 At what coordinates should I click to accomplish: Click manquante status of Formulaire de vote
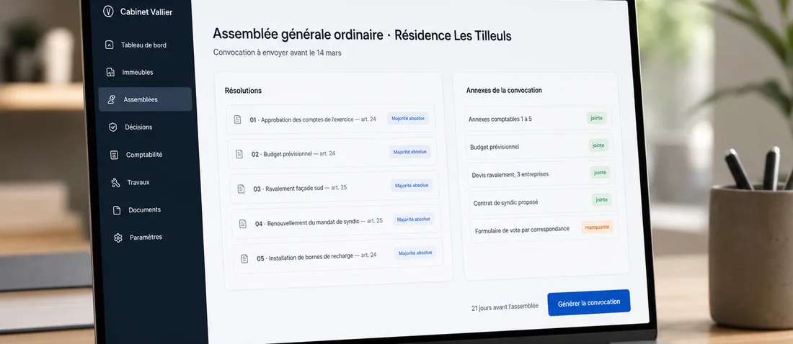[598, 227]
